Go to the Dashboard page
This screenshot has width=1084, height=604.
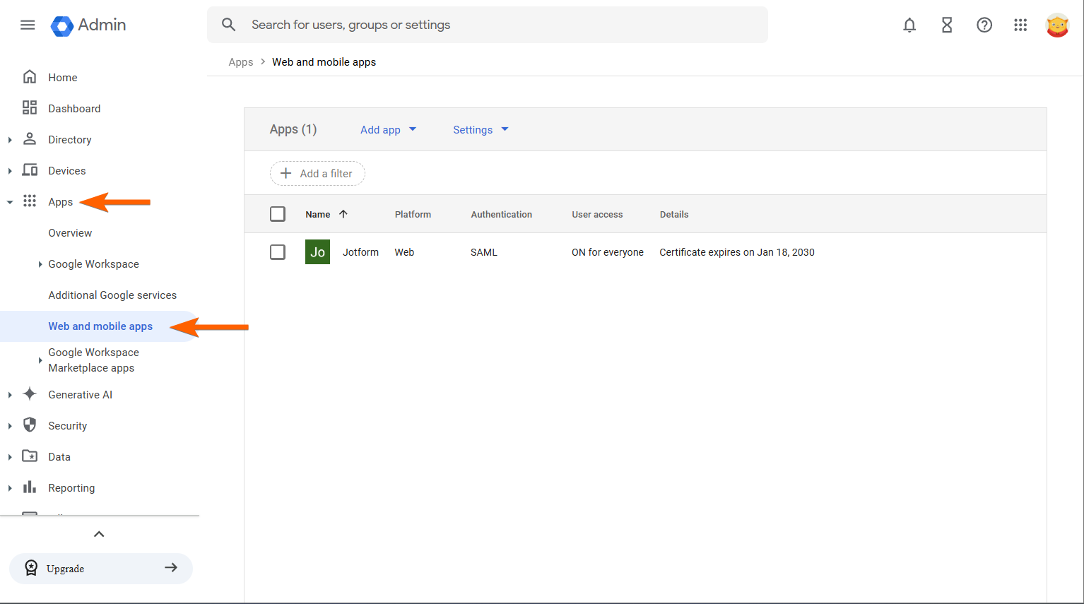pyautogui.click(x=74, y=109)
